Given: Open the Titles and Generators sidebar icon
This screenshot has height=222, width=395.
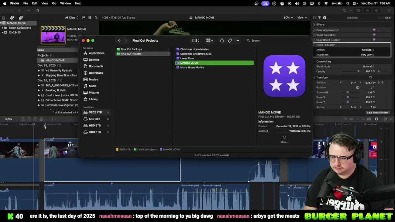Looking at the screenshot, I should click(x=21, y=18).
